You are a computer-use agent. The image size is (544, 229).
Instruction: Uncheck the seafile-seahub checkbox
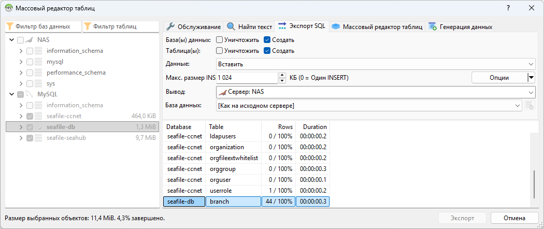click(30, 138)
